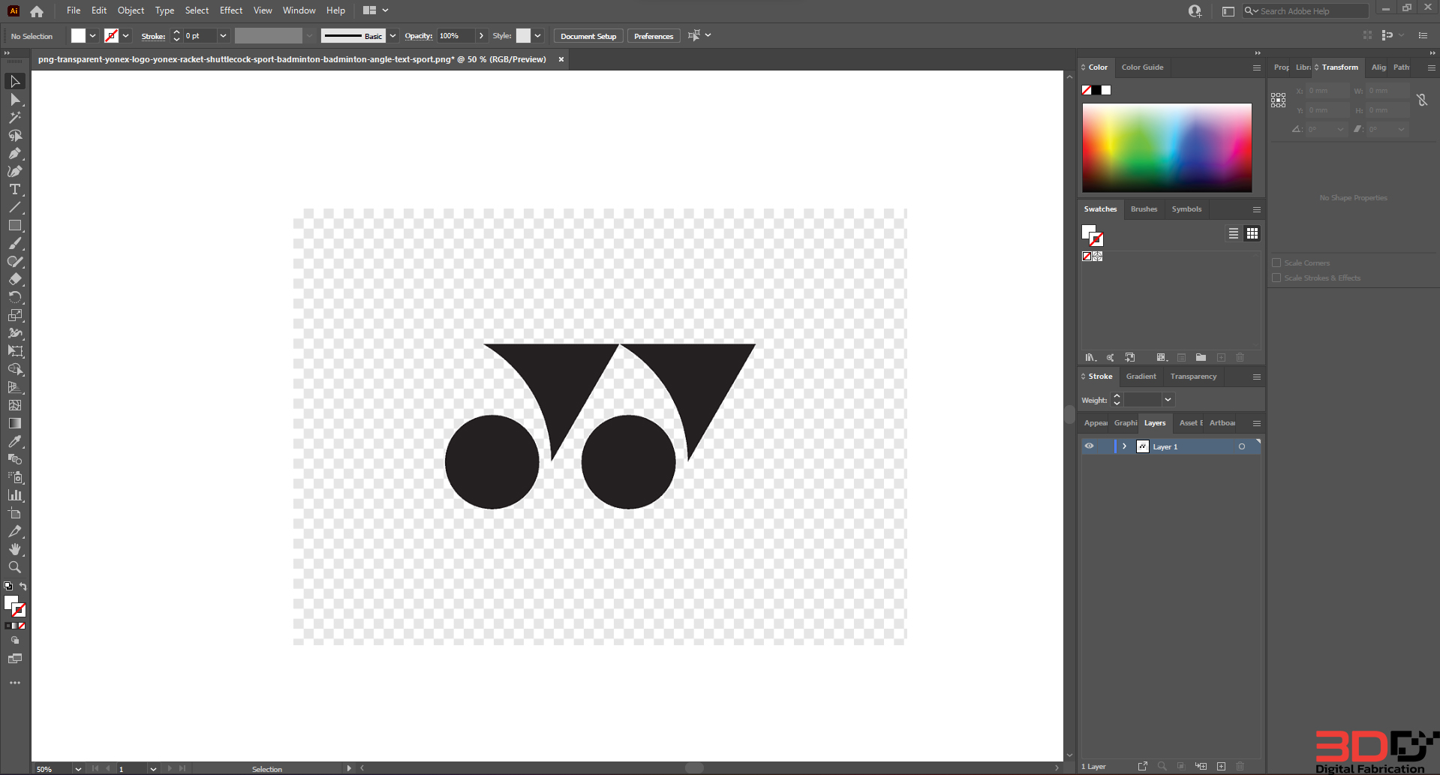Expand Layer 1 contents

click(1124, 446)
